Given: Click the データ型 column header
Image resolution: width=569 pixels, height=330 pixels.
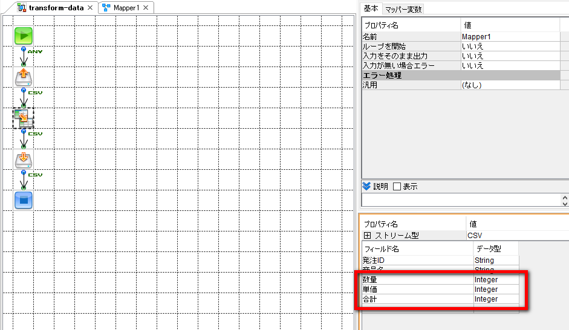Looking at the screenshot, I should 496,249.
